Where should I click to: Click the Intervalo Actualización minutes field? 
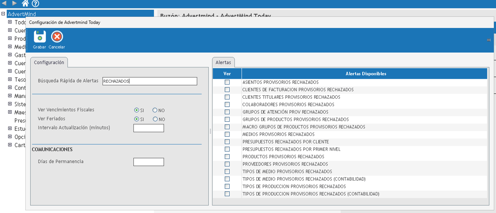pos(148,128)
